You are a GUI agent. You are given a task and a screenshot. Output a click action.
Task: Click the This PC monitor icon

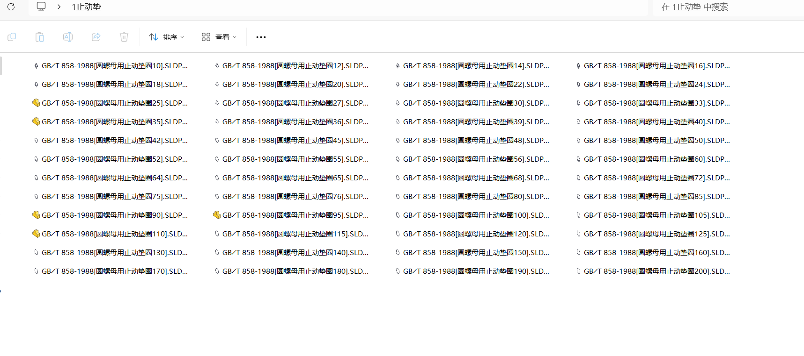coord(41,7)
